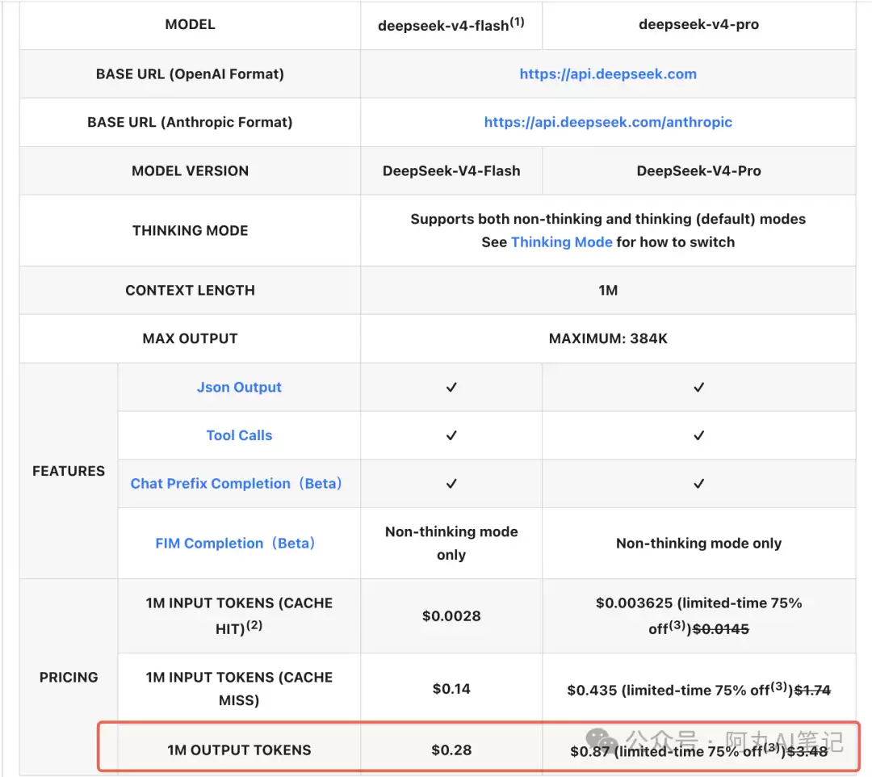Select the $0.003625 limited-time price cell
The image size is (872, 777).
[x=699, y=615]
